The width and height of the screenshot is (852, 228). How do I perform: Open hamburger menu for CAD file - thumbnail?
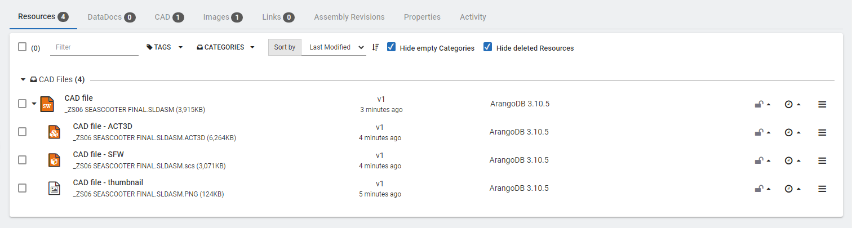pos(822,189)
